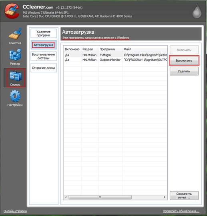Image resolution: width=207 pixels, height=216 pixels.
Task: Select the Сервис toolbox icon
Action: pyautogui.click(x=15, y=78)
